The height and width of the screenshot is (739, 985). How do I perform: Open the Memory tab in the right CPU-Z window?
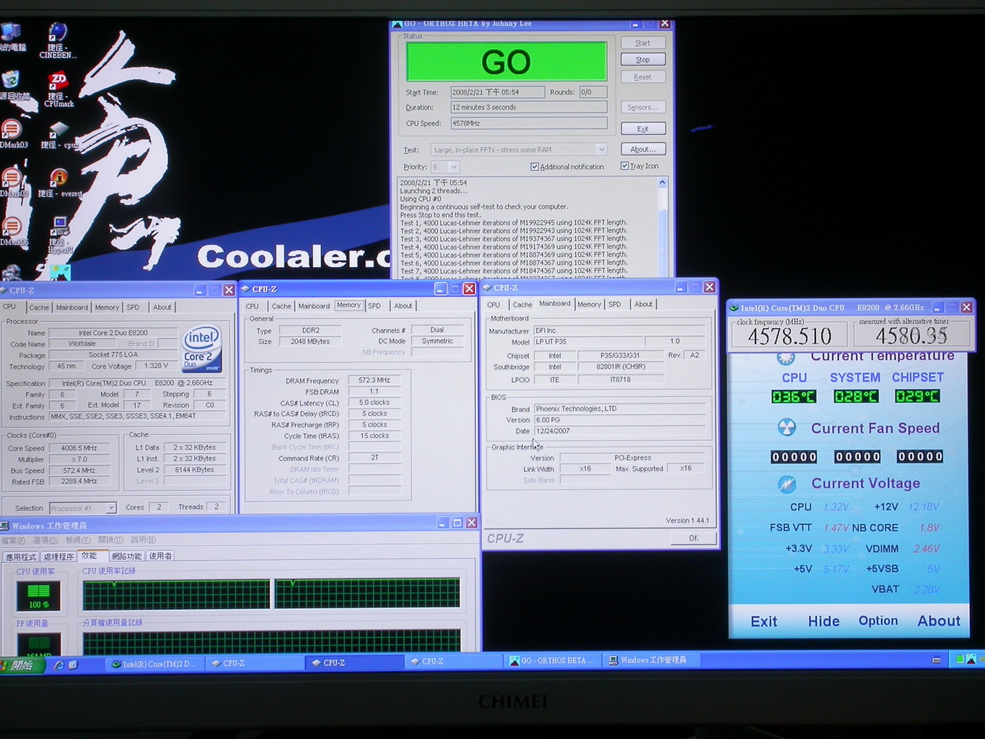tap(589, 305)
